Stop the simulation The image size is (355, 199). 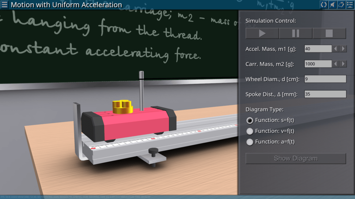[329, 34]
